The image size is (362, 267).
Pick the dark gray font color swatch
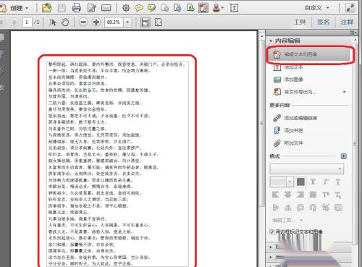[x=300, y=182]
